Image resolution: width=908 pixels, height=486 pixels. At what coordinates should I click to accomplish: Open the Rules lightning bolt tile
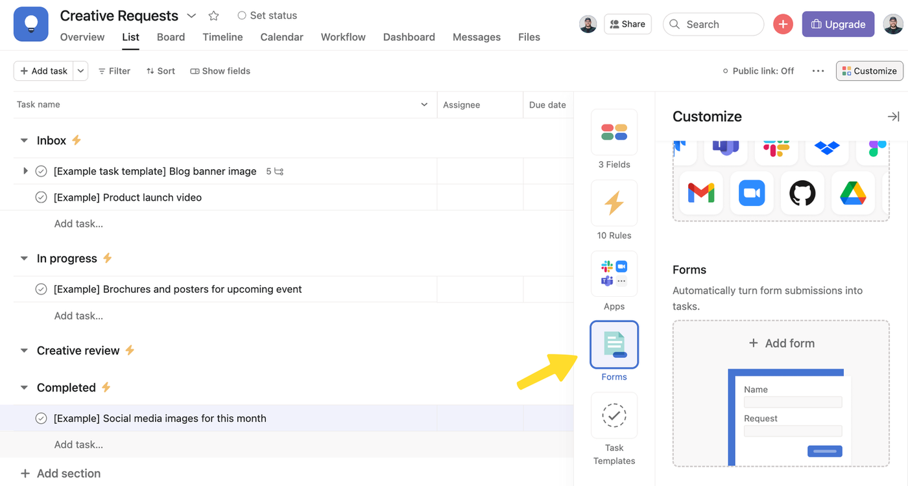pyautogui.click(x=614, y=203)
